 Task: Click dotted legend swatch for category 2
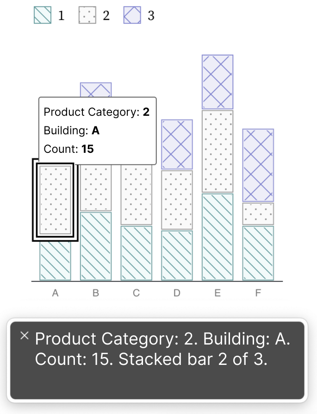(87, 15)
